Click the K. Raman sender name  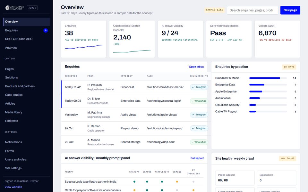tap(94, 126)
